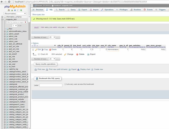Click the red Delete icon under With selected
The width and height of the screenshot is (169, 129).
pyautogui.click(x=77, y=54)
